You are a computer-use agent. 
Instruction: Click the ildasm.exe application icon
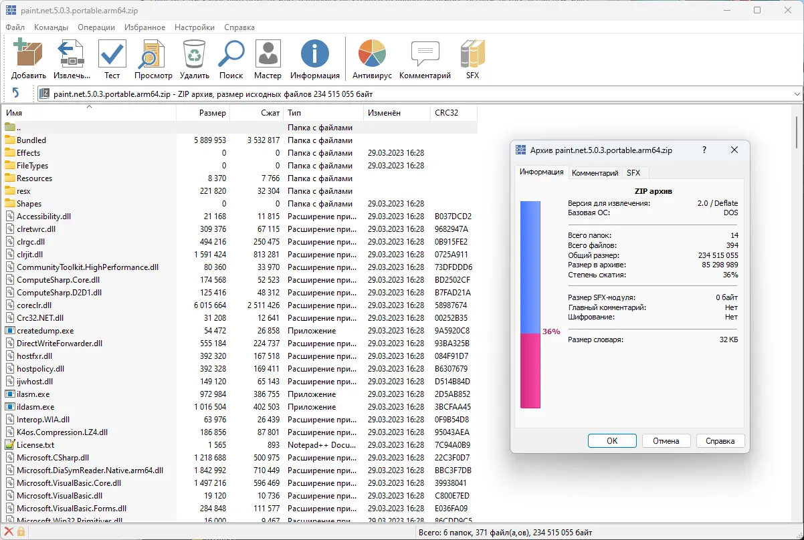[10, 406]
